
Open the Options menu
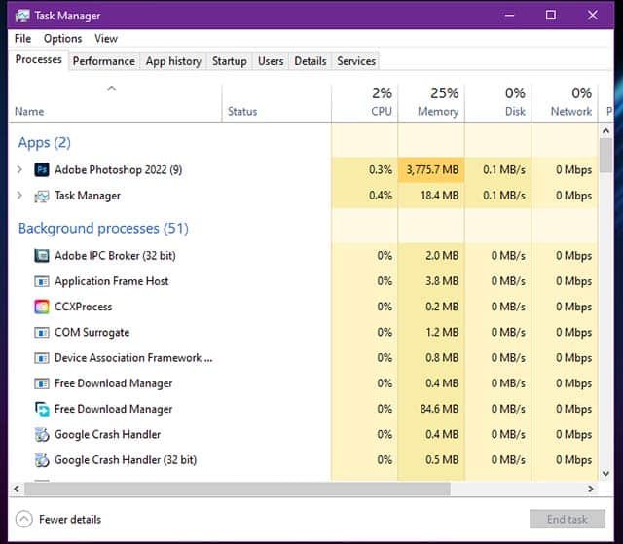62,39
